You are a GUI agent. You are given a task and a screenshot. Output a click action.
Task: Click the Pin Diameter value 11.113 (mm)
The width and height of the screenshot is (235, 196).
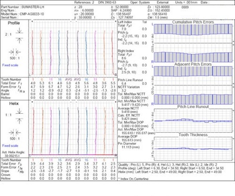130,147
